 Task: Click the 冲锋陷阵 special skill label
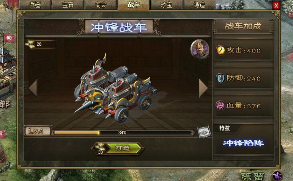[x=244, y=143]
